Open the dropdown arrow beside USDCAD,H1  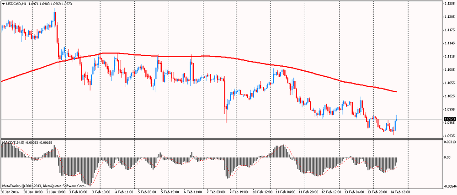coord(4,4)
